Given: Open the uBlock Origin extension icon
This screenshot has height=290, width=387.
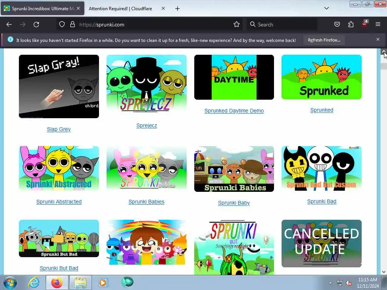Looking at the screenshot, I should 365,24.
